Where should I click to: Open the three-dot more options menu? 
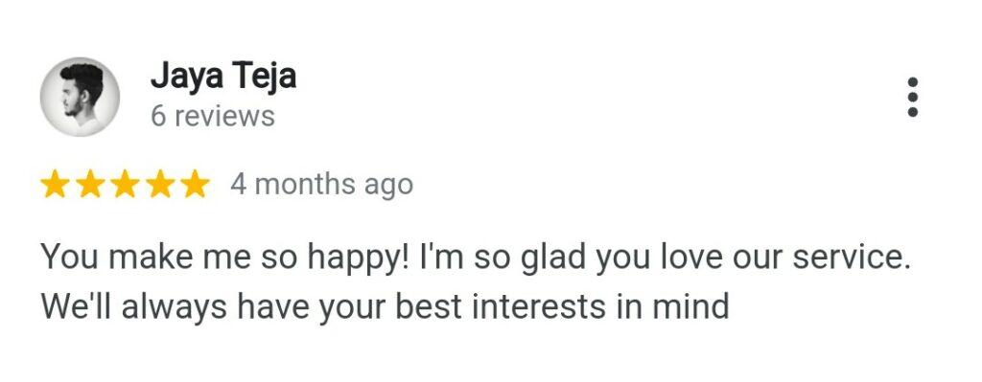pyautogui.click(x=913, y=97)
